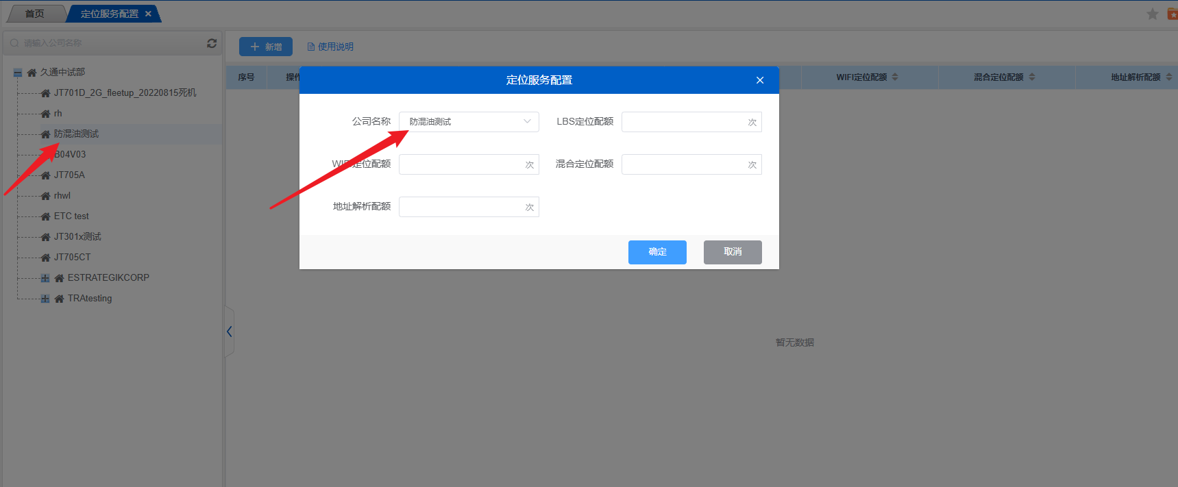Open the 使用说明 link
Viewport: 1178px width, 487px height.
tap(330, 47)
